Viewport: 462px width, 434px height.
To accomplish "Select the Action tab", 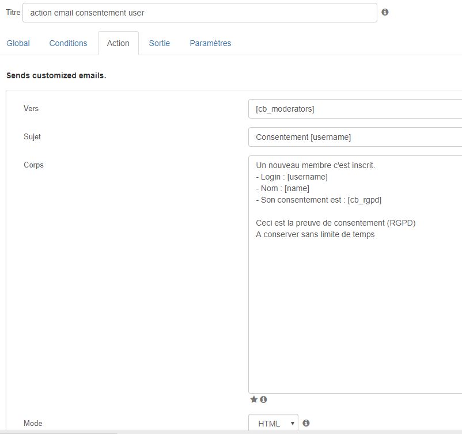I will pos(118,43).
